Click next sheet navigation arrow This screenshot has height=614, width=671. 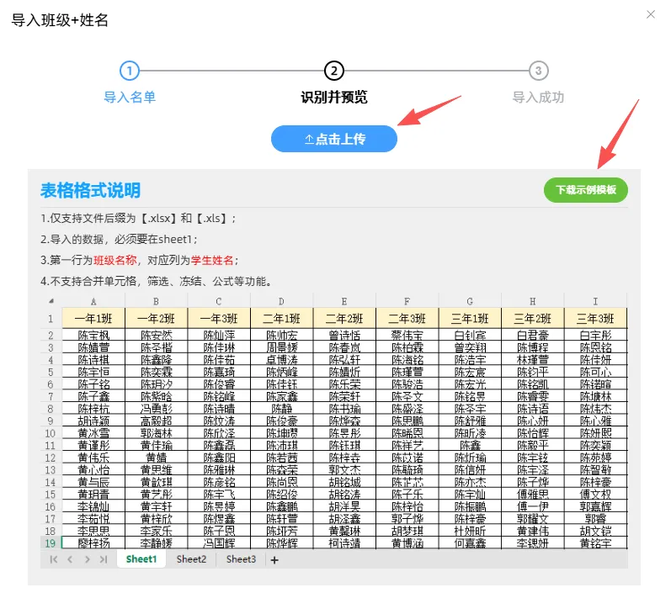[x=87, y=559]
